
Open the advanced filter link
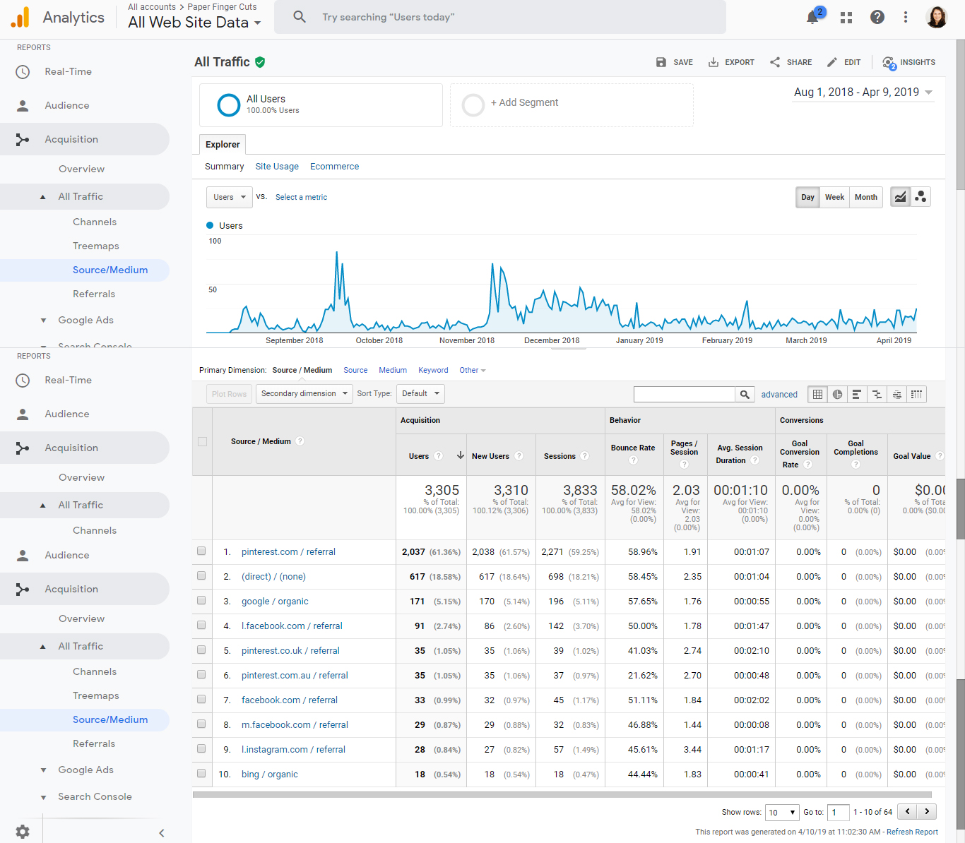click(779, 395)
